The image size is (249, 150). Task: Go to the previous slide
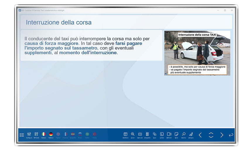click(200, 135)
